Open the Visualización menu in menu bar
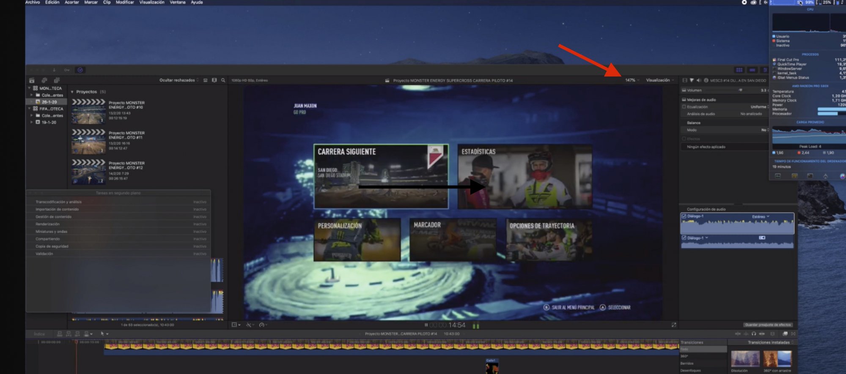The image size is (846, 374). (x=152, y=2)
